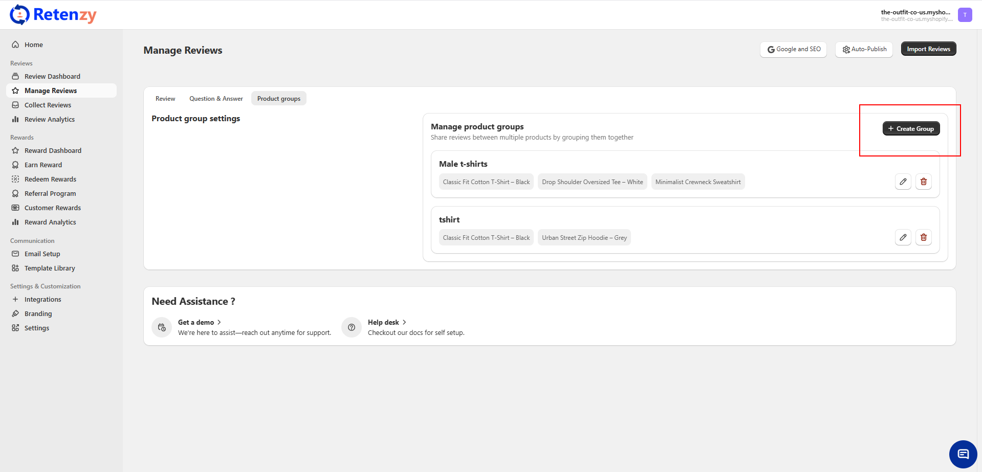Switch to the Review tab
The image size is (982, 472).
pos(165,99)
